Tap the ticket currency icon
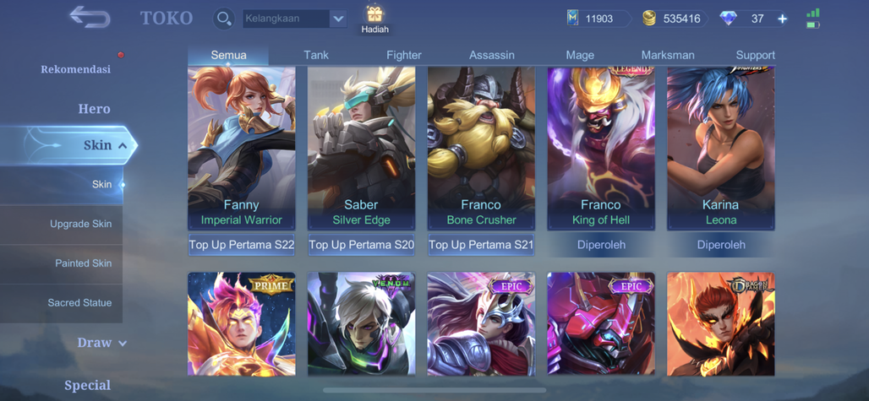The height and width of the screenshot is (401, 869). (572, 19)
